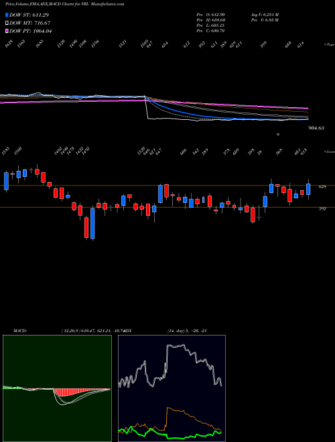
Task: Click the ADX '(14 day) 5, +20, -21' text
Action: click(187, 331)
